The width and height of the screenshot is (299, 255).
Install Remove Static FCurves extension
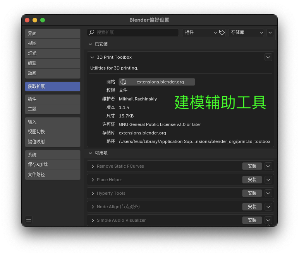pos(252,166)
